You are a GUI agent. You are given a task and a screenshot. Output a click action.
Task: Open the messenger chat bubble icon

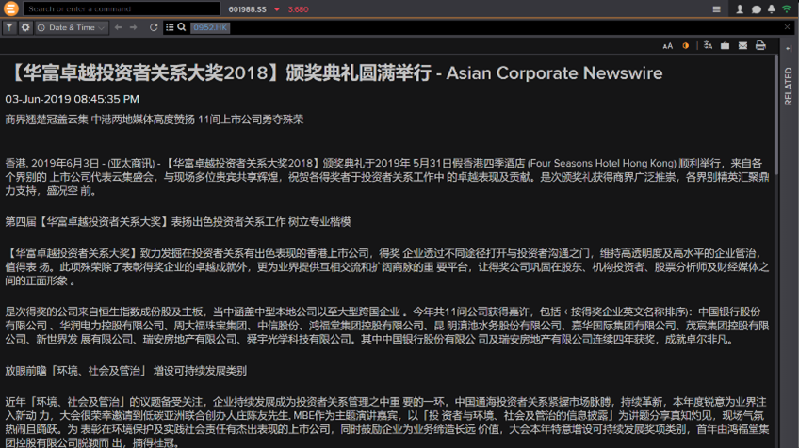point(757,9)
